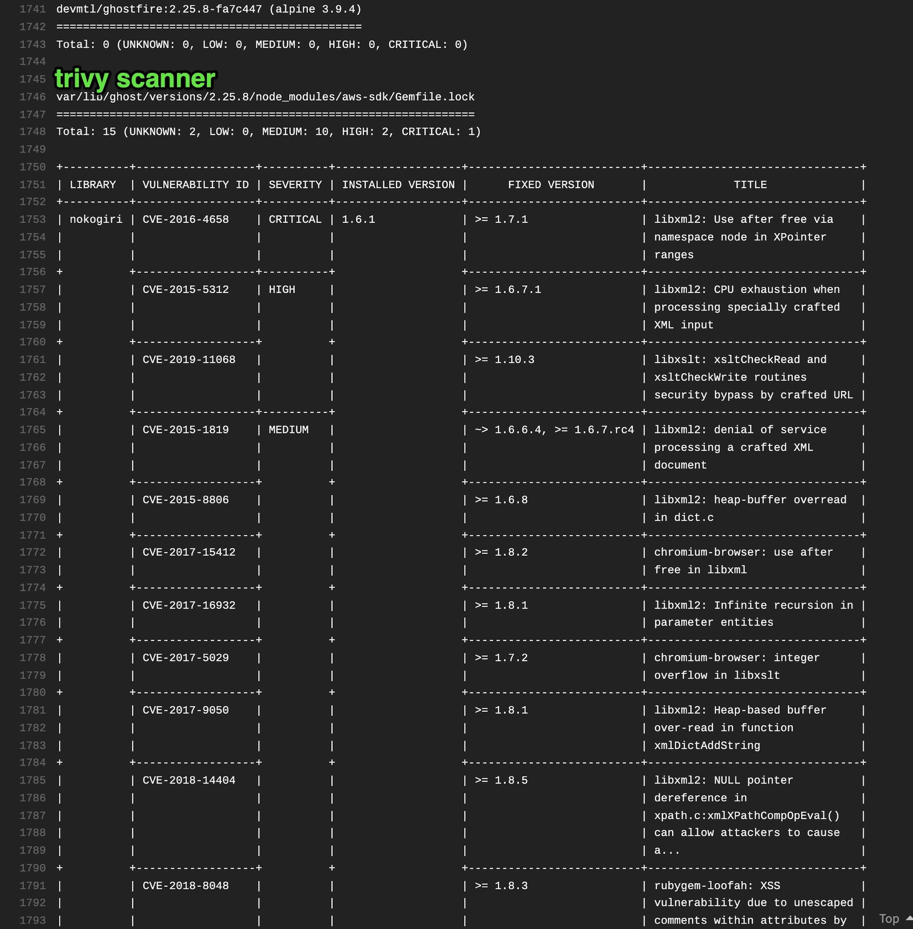Click the INSTALLED VERSION column header

point(398,184)
